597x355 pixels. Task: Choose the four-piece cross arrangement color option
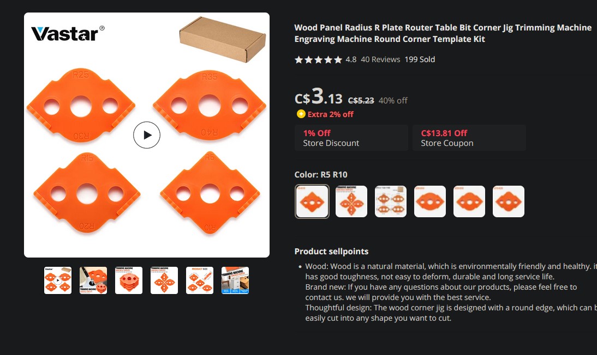tap(351, 201)
